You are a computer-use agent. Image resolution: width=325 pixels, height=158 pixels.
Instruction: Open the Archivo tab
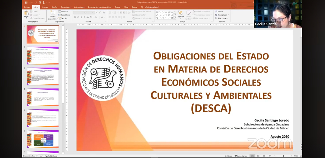click(27, 7)
